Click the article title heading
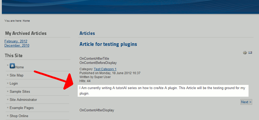Screen dimensions: 259x120 (108, 44)
